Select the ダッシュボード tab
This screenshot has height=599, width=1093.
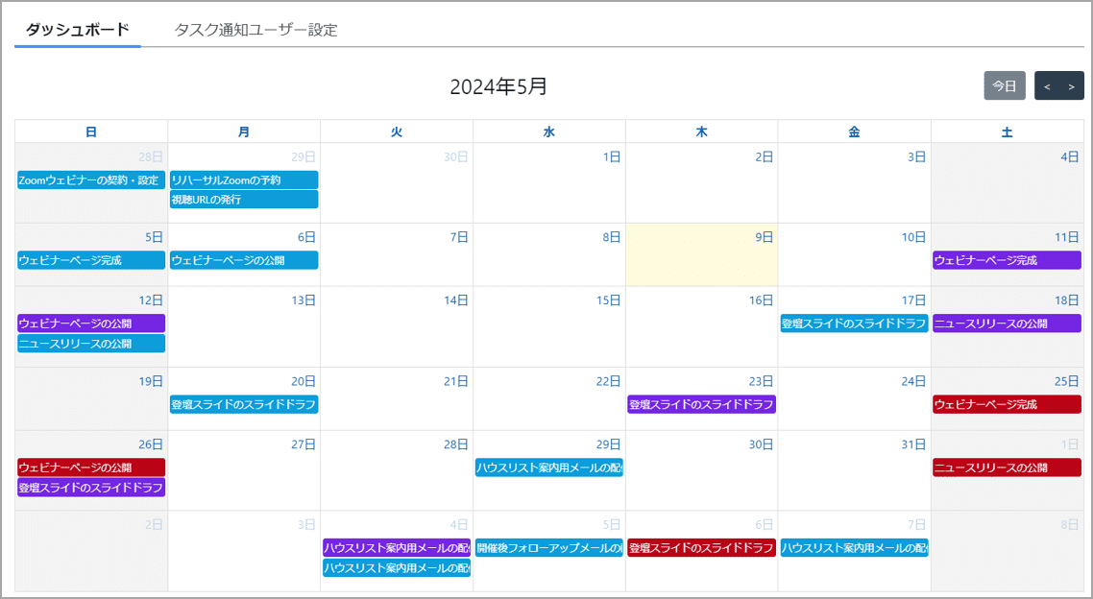coord(78,30)
